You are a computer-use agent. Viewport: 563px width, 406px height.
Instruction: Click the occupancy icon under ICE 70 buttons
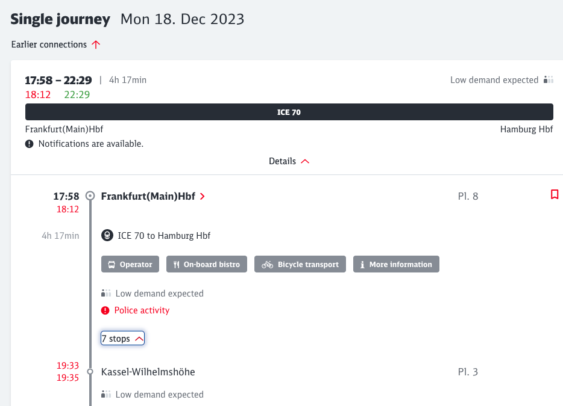107,294
